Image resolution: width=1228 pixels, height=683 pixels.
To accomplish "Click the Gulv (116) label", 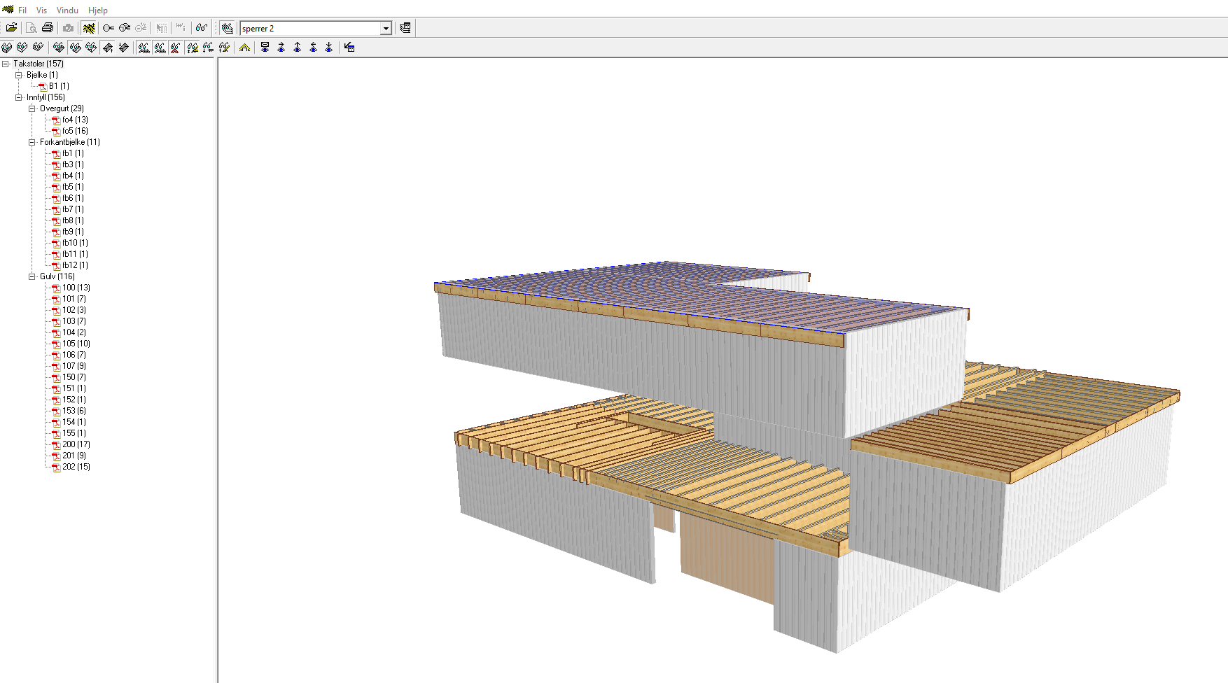I will 57,276.
